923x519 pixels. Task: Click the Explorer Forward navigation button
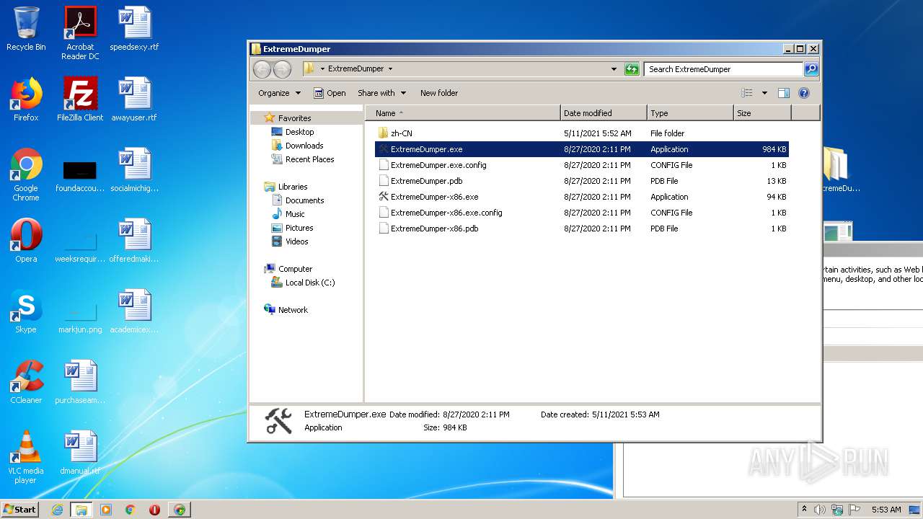[283, 69]
